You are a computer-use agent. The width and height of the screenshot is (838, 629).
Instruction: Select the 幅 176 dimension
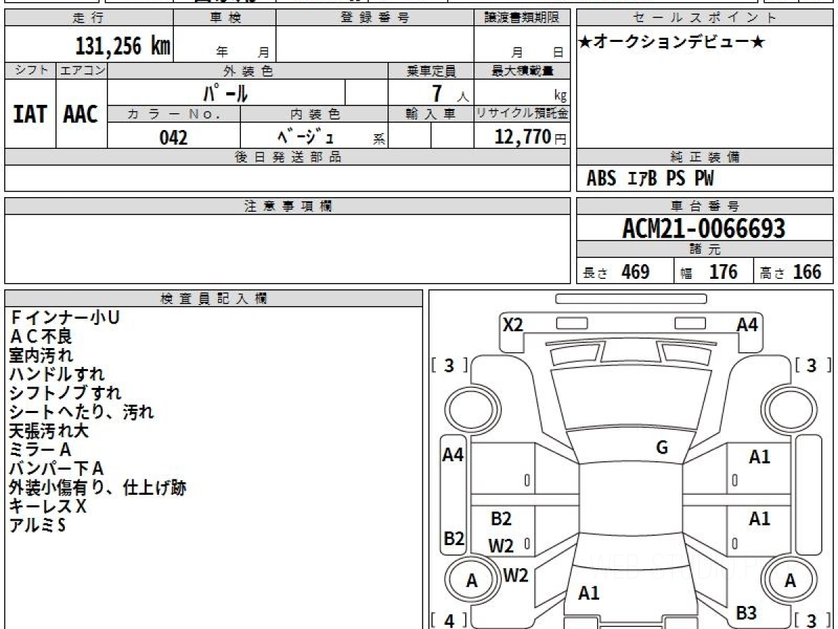[708, 272]
